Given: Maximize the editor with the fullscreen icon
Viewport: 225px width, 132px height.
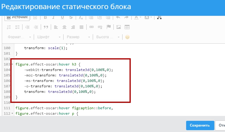Looking at the screenshot, I should pos(159,17).
